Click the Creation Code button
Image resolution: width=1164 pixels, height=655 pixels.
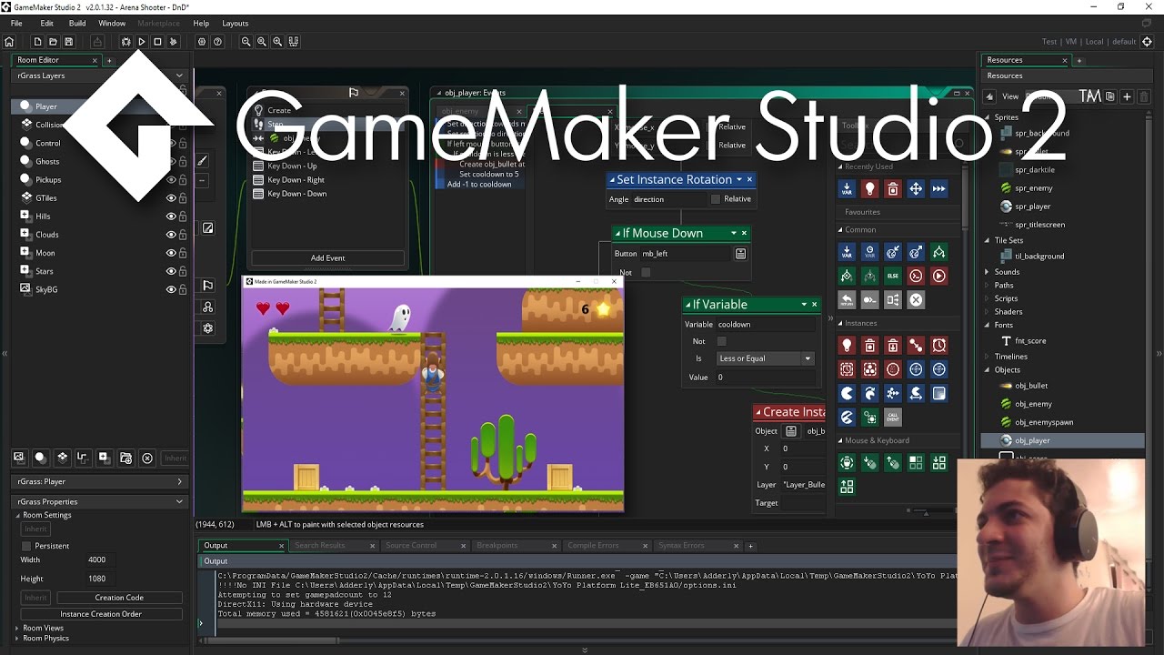pyautogui.click(x=119, y=598)
